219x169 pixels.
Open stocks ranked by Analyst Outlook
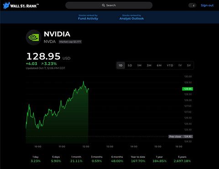coord(131,17)
